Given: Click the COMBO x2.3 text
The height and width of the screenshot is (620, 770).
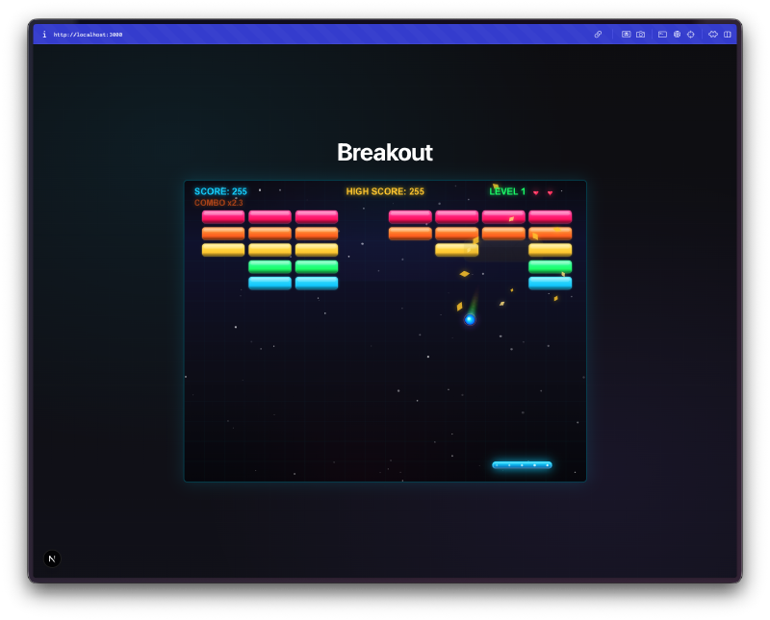Looking at the screenshot, I should (218, 203).
